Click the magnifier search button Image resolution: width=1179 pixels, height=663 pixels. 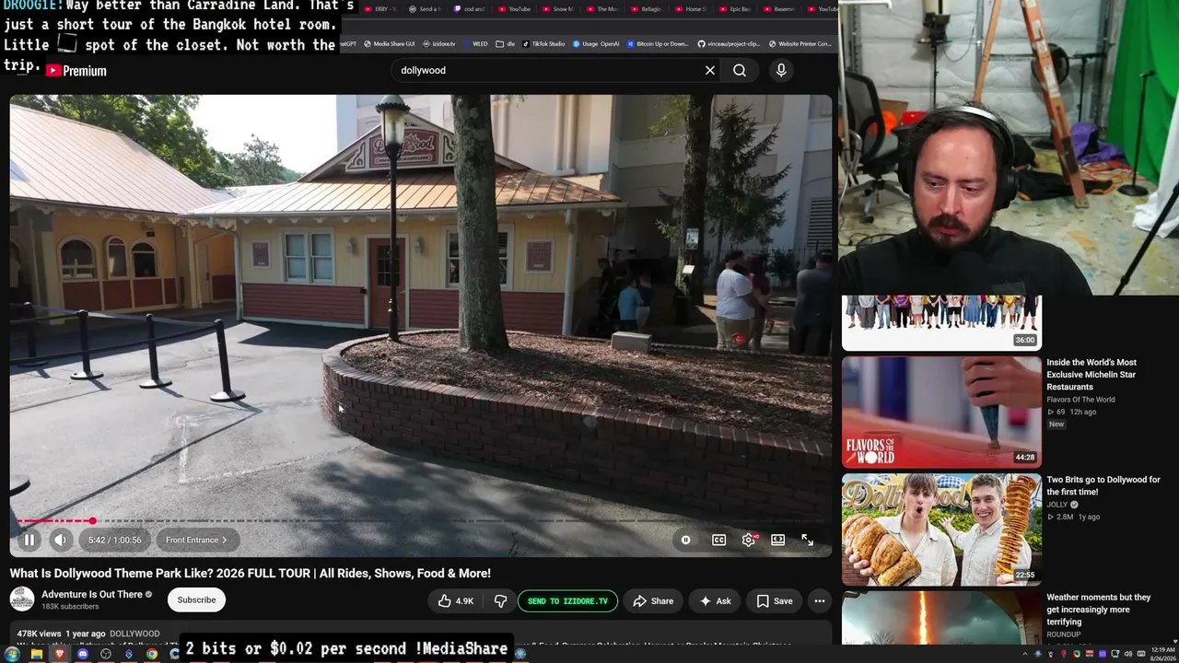point(740,70)
